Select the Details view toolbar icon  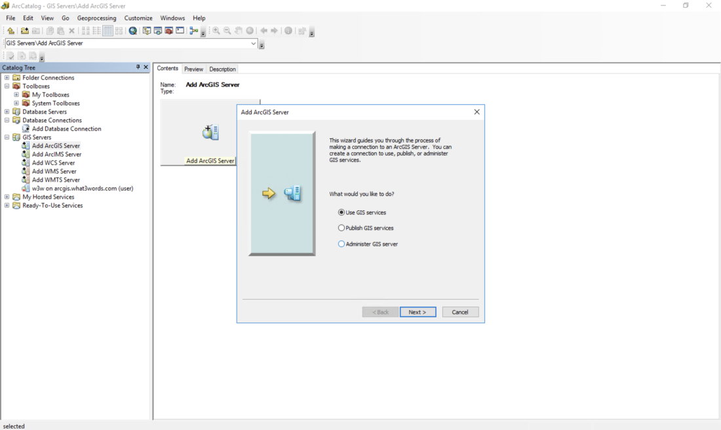click(x=107, y=31)
